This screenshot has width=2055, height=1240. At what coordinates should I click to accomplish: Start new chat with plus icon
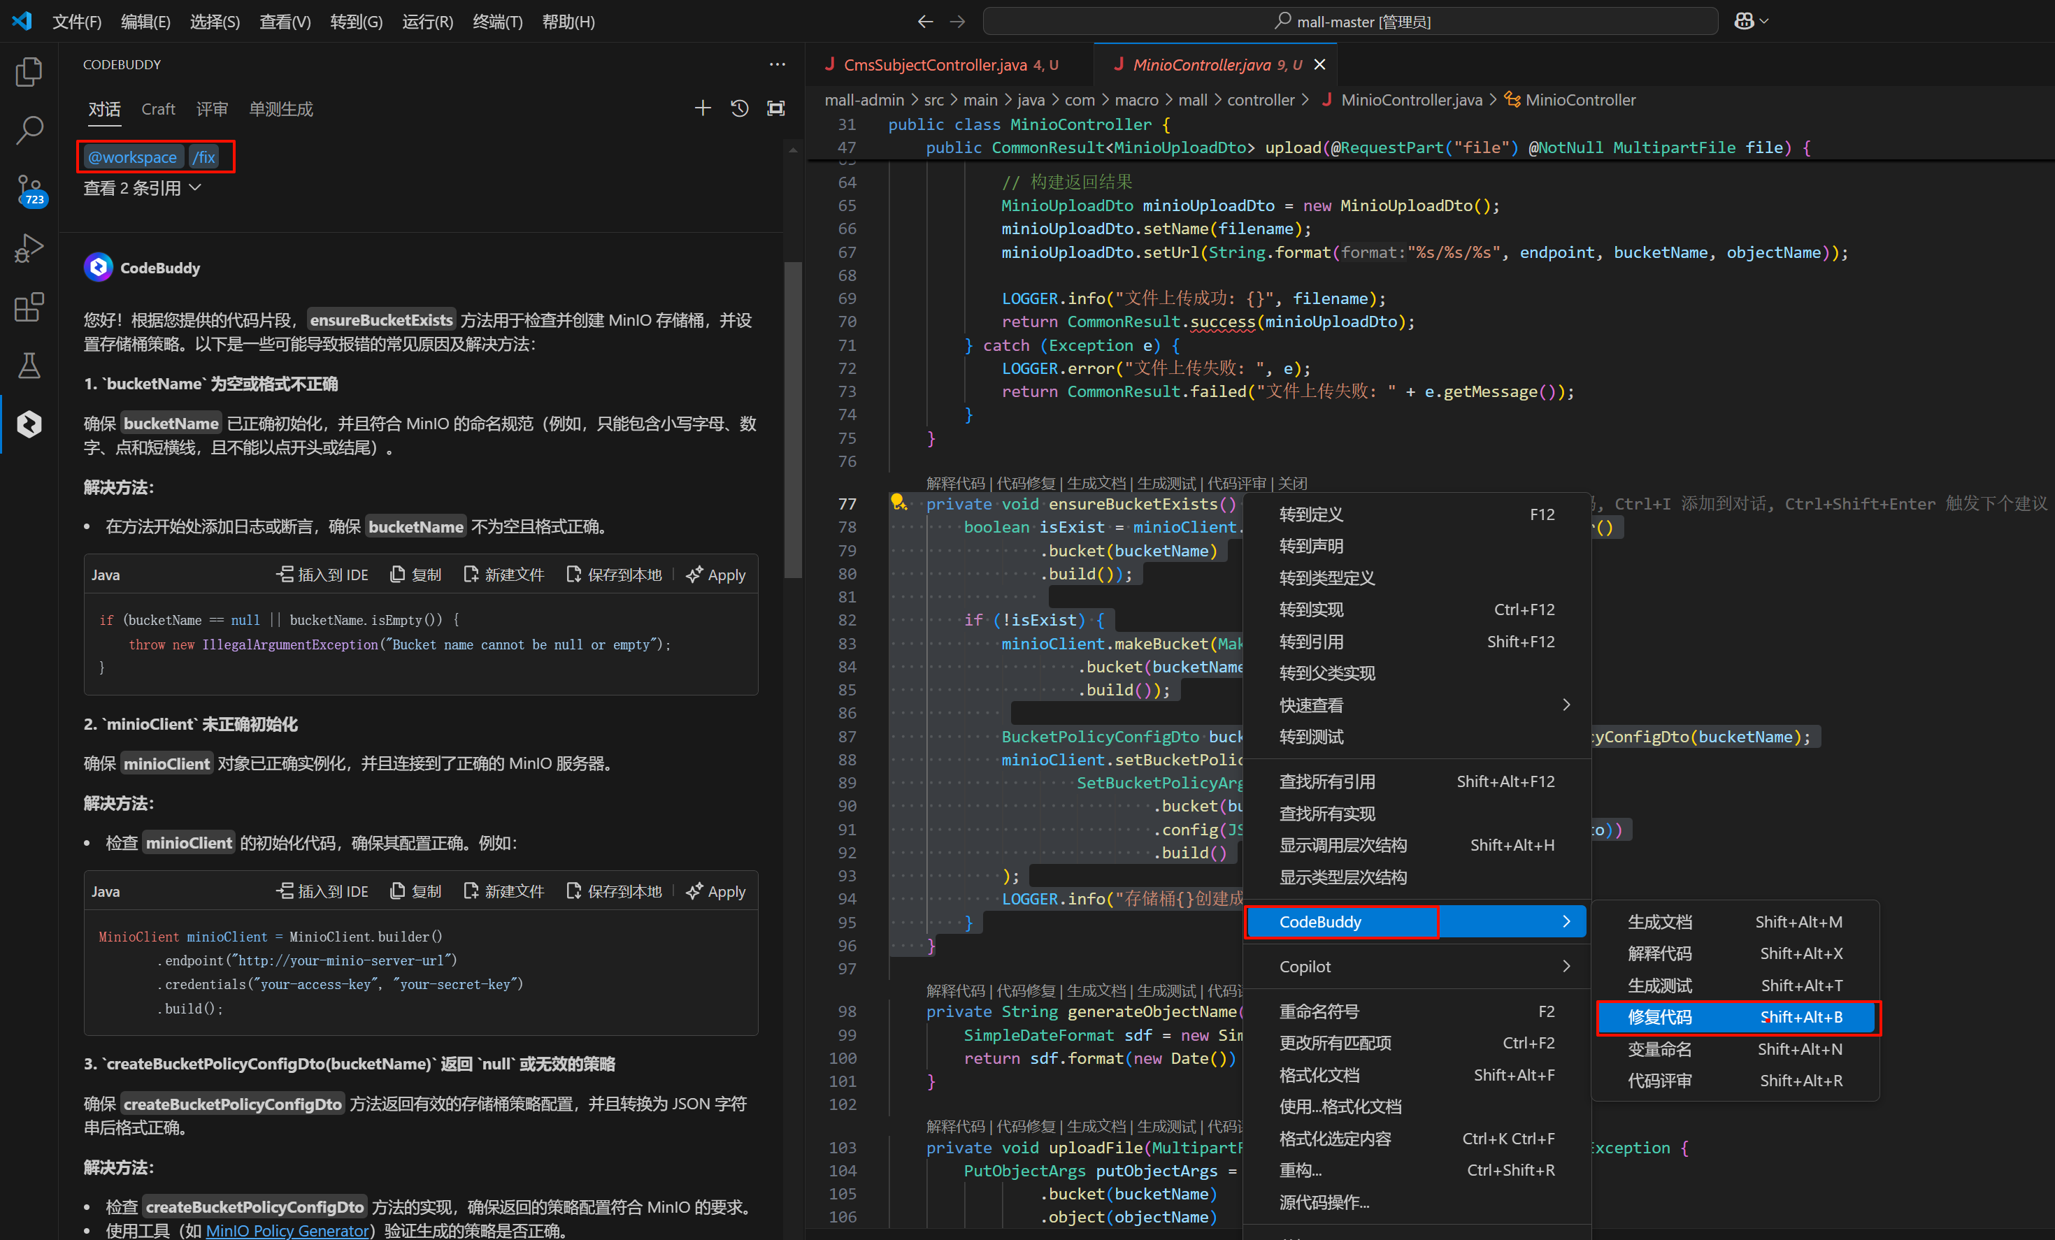pyautogui.click(x=702, y=108)
